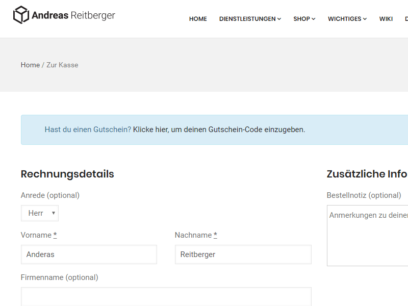Viewport: 408px width, 306px height.
Task: Open the Anrede select showing Herr
Action: pyautogui.click(x=40, y=213)
